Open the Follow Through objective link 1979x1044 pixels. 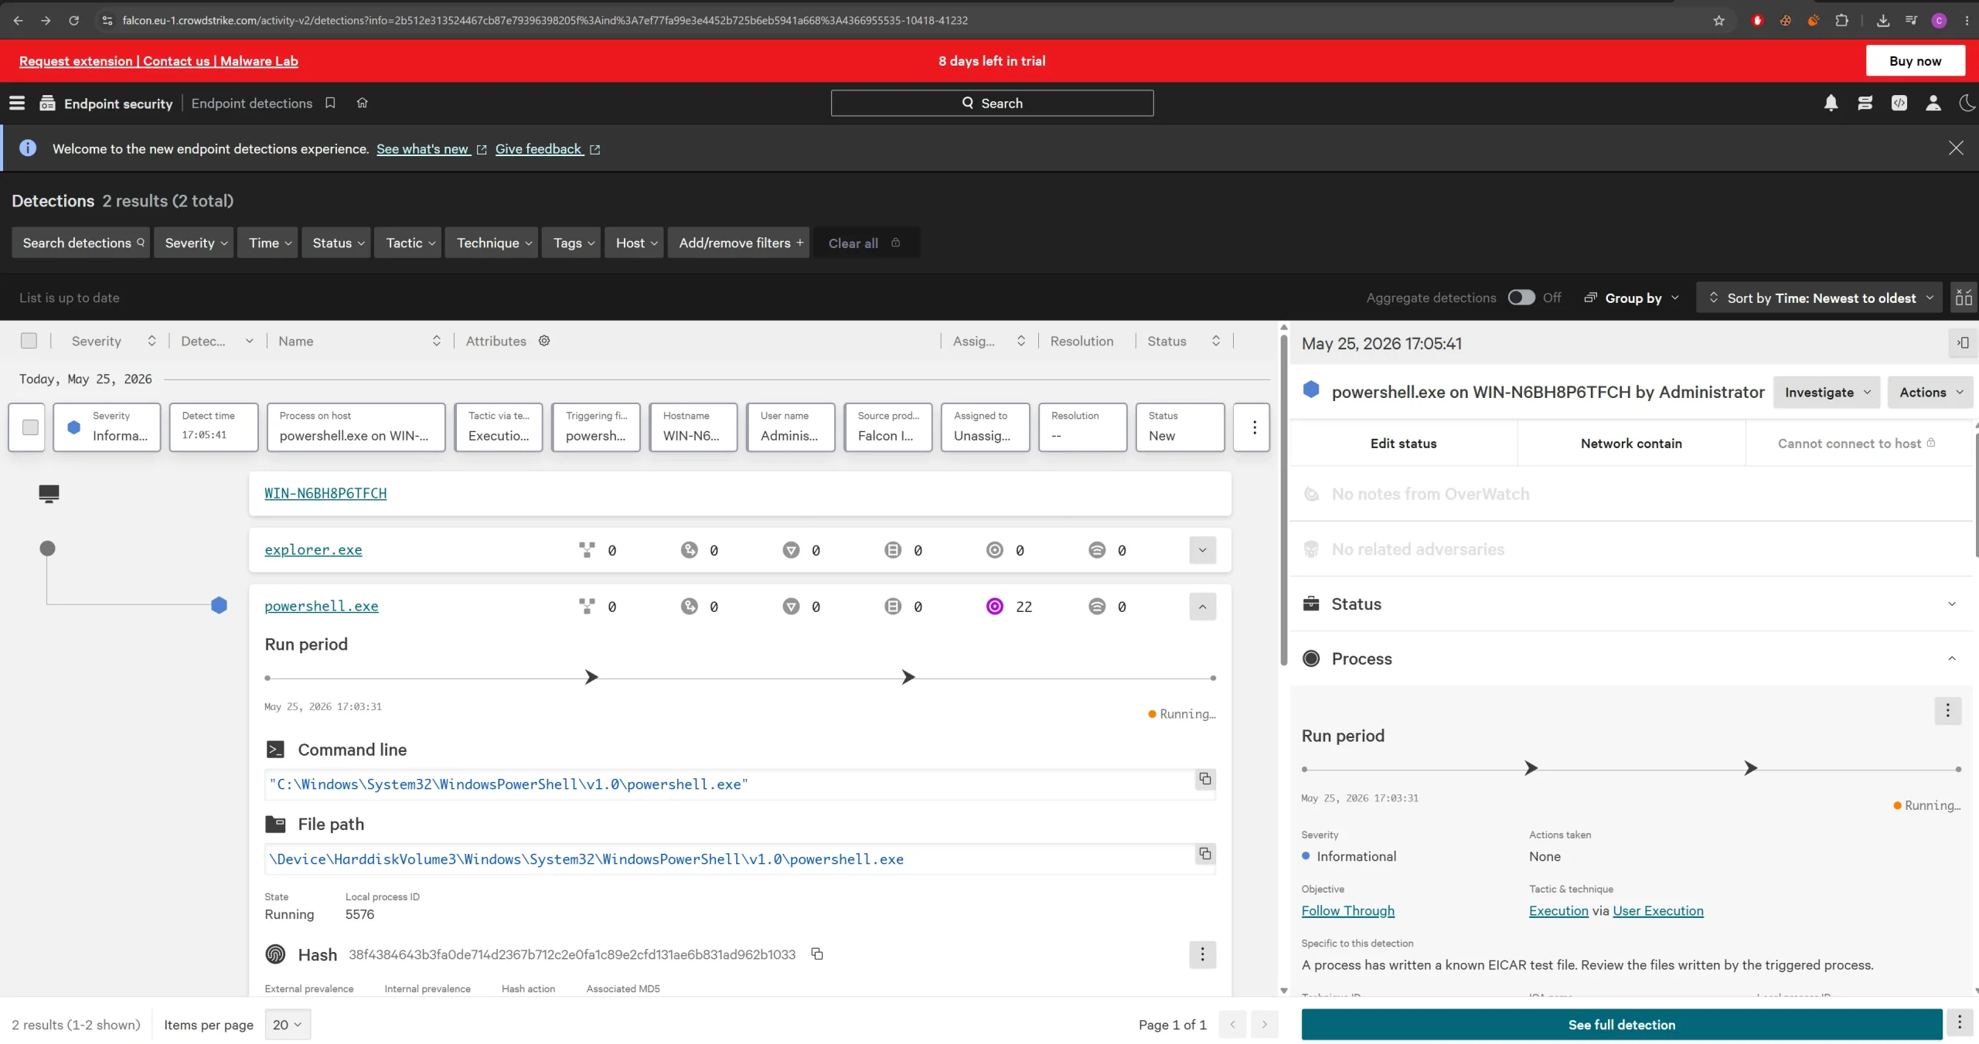[1347, 910]
